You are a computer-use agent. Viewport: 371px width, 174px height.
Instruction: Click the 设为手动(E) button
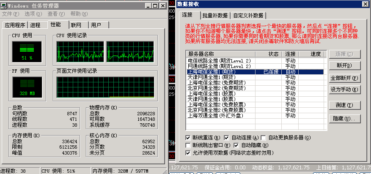[344, 90]
